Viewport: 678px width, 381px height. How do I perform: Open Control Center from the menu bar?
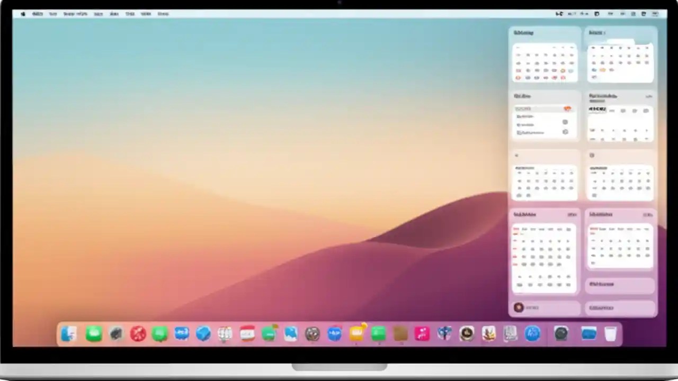pyautogui.click(x=634, y=14)
